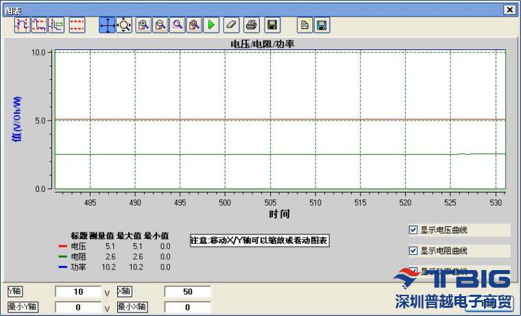Close the 图表 window
This screenshot has height=316, width=521.
pyautogui.click(x=510, y=10)
